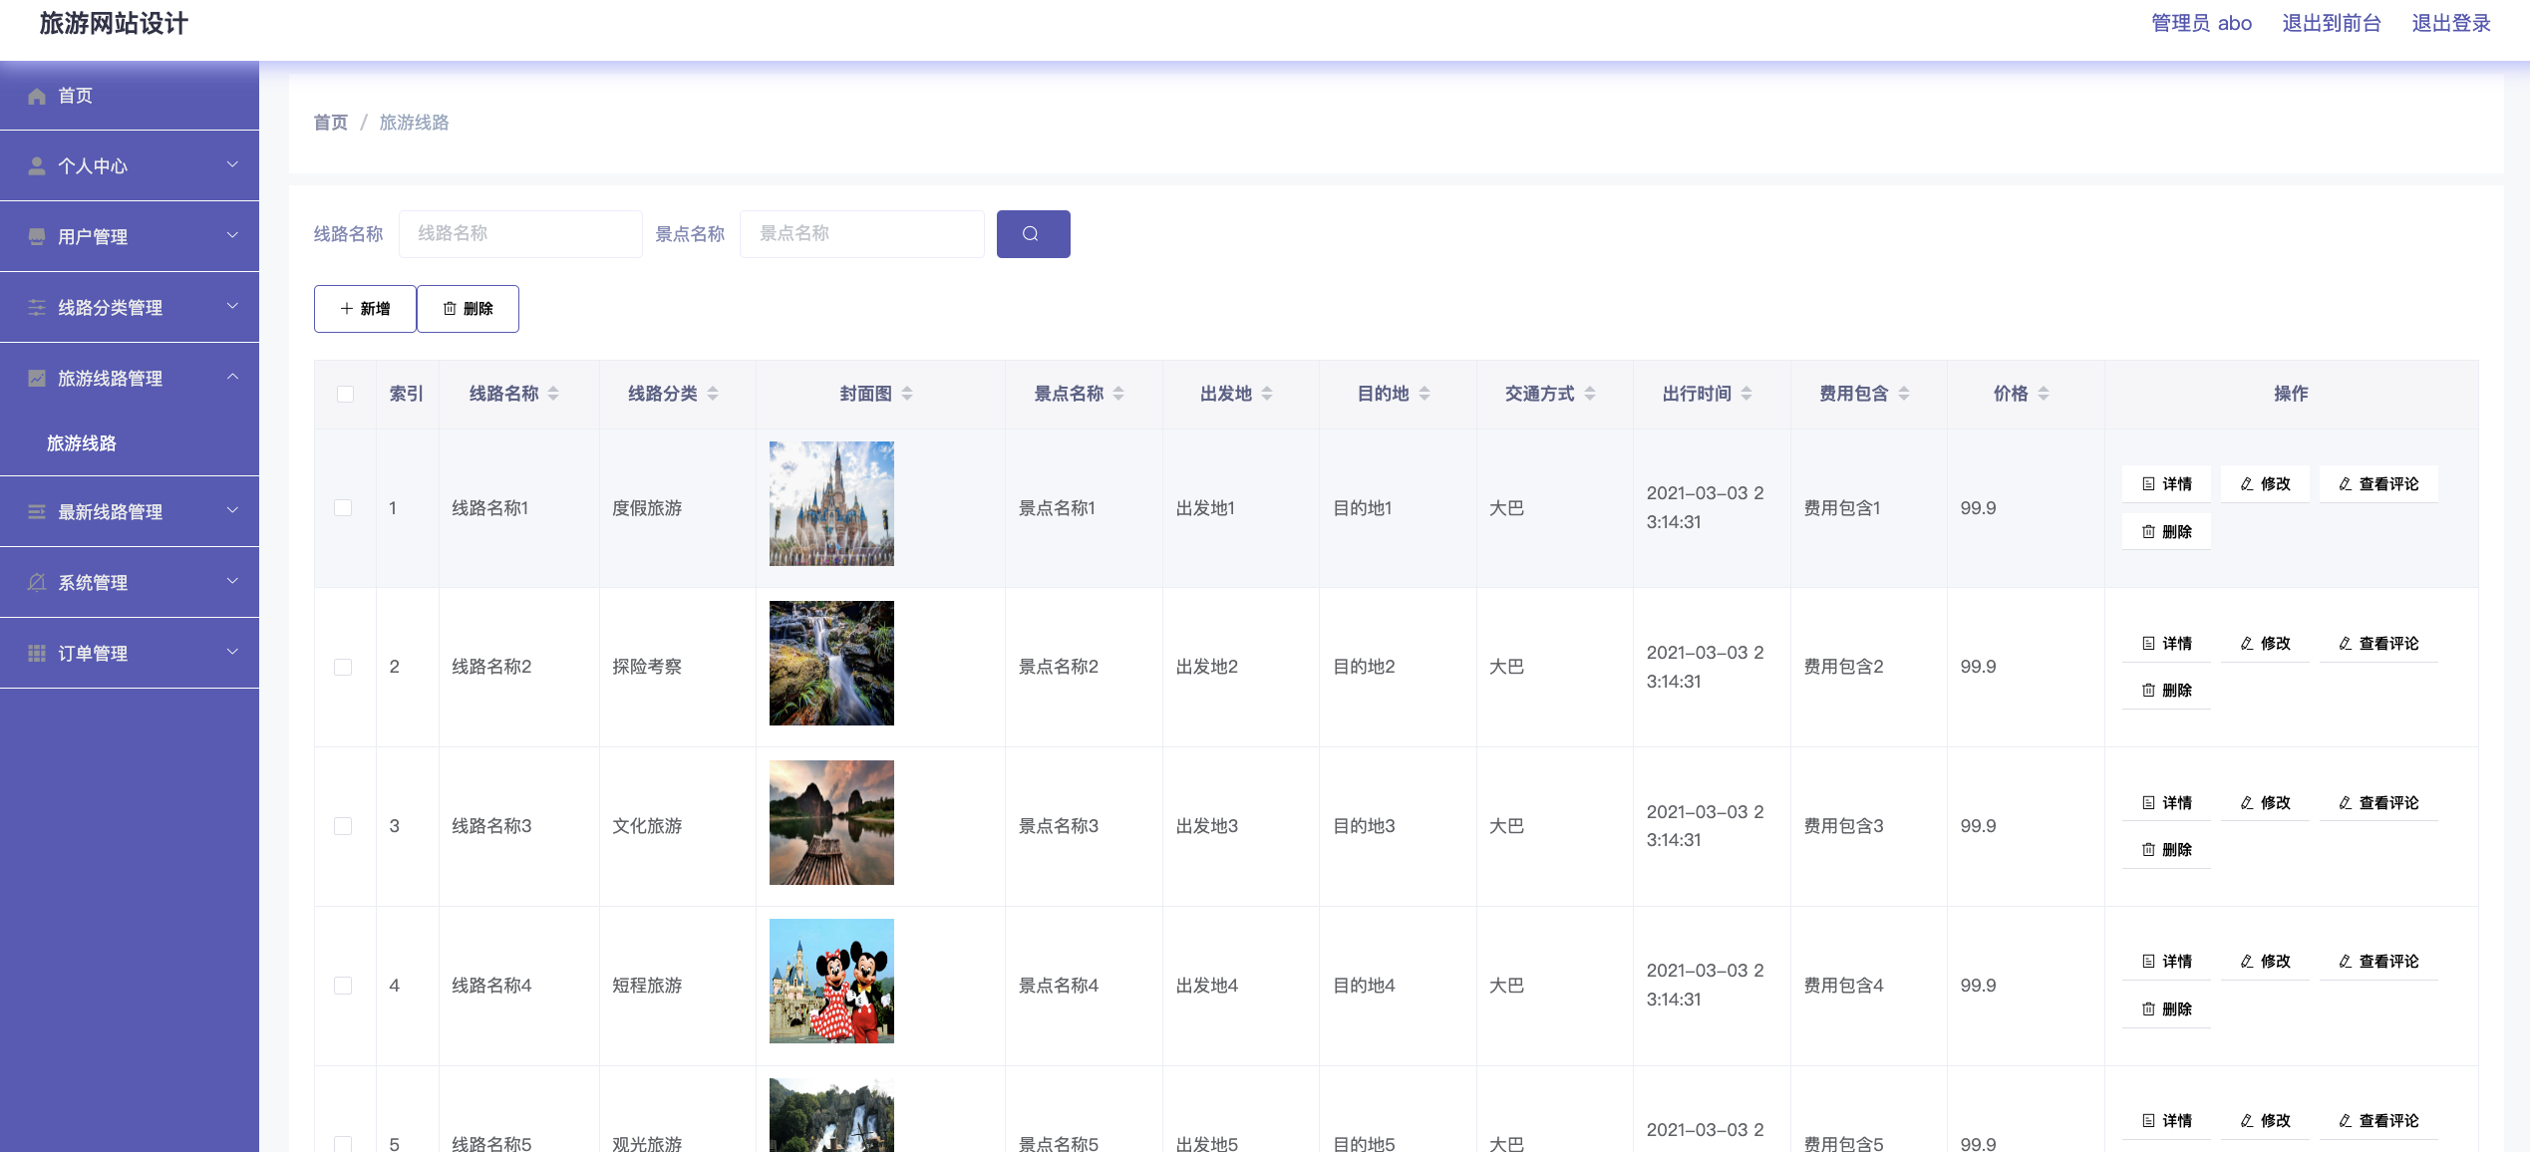Open 详情 for 线路名称5

click(2166, 1121)
